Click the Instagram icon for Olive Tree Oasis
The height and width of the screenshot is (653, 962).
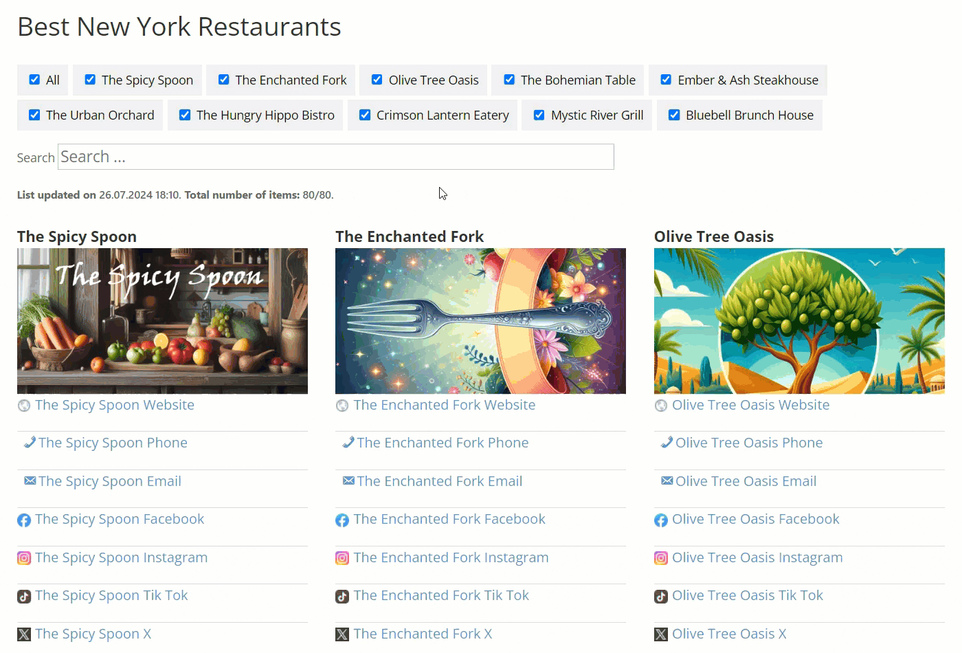[661, 558]
